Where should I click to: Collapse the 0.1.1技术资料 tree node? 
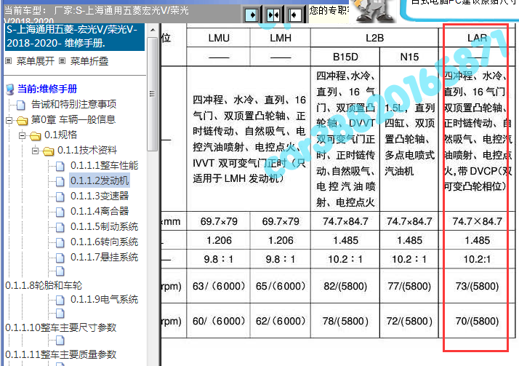pyautogui.click(x=35, y=151)
